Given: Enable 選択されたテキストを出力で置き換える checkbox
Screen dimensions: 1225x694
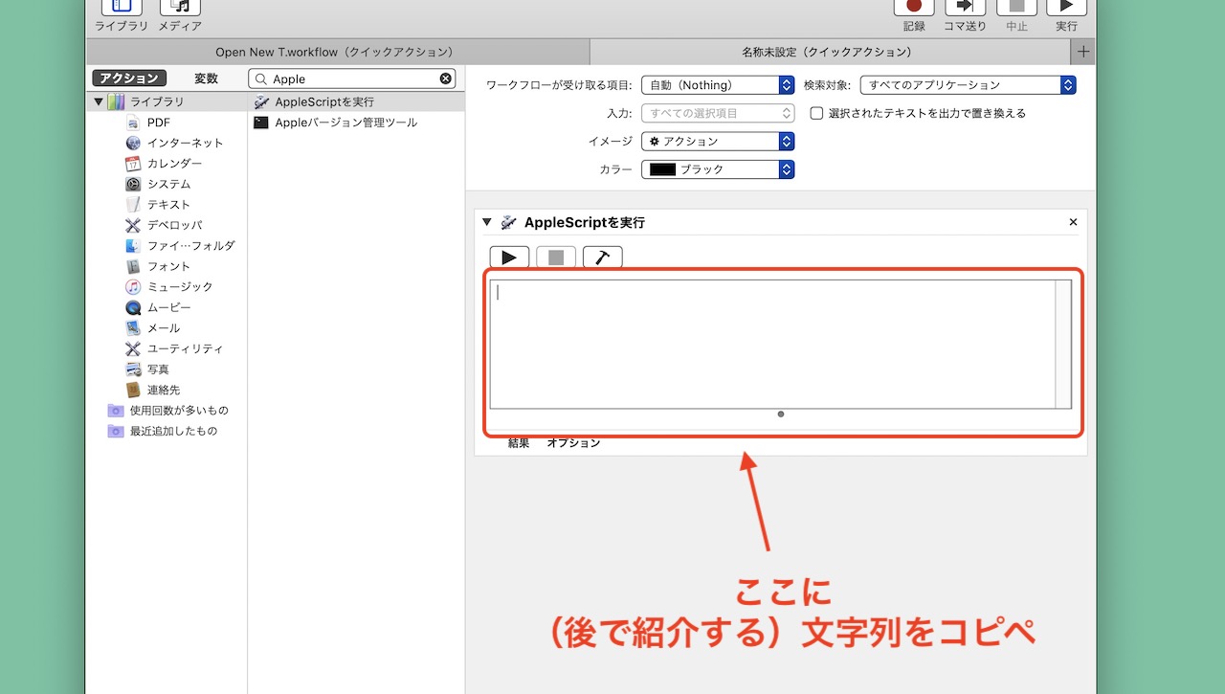Looking at the screenshot, I should (x=816, y=113).
